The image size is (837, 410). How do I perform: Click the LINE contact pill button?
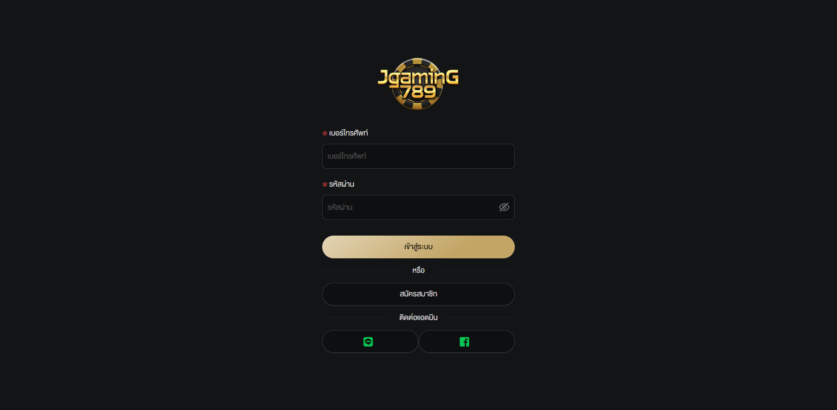[370, 341]
